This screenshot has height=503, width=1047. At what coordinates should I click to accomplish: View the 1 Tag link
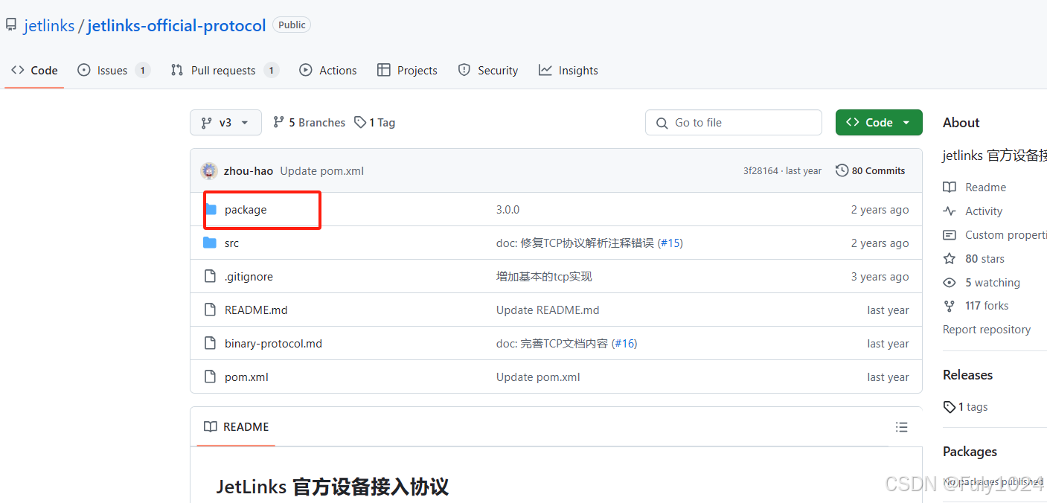point(375,123)
